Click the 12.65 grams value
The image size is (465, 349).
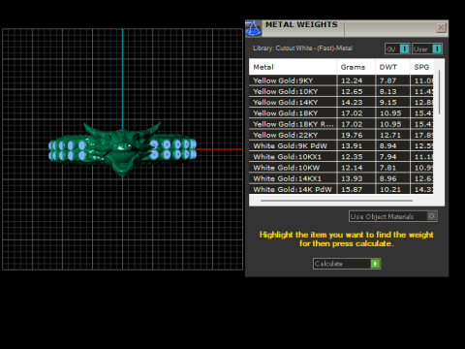(352, 92)
